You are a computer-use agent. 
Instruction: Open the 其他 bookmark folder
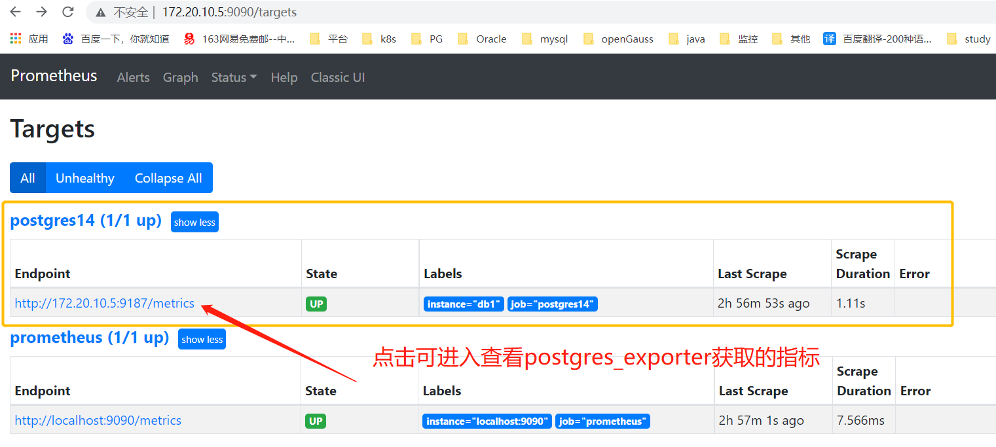pos(791,39)
